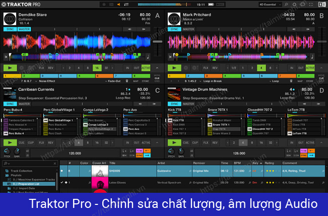Viewport: 328px width, 216px height.
Task: Sort by Rating column header
Action: tap(269, 163)
